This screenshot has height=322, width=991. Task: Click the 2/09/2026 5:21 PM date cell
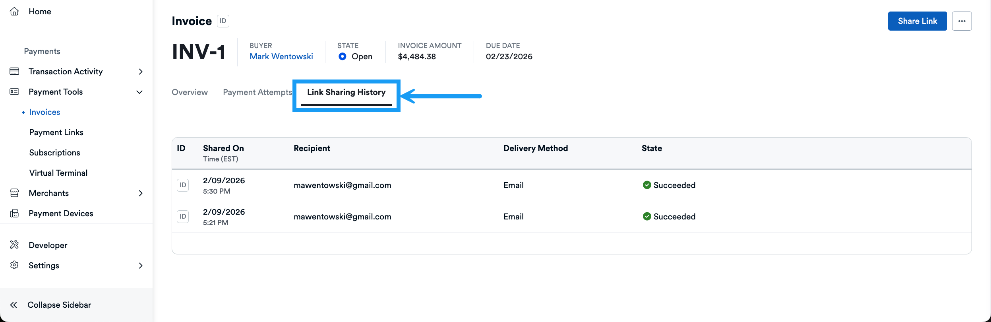(224, 217)
